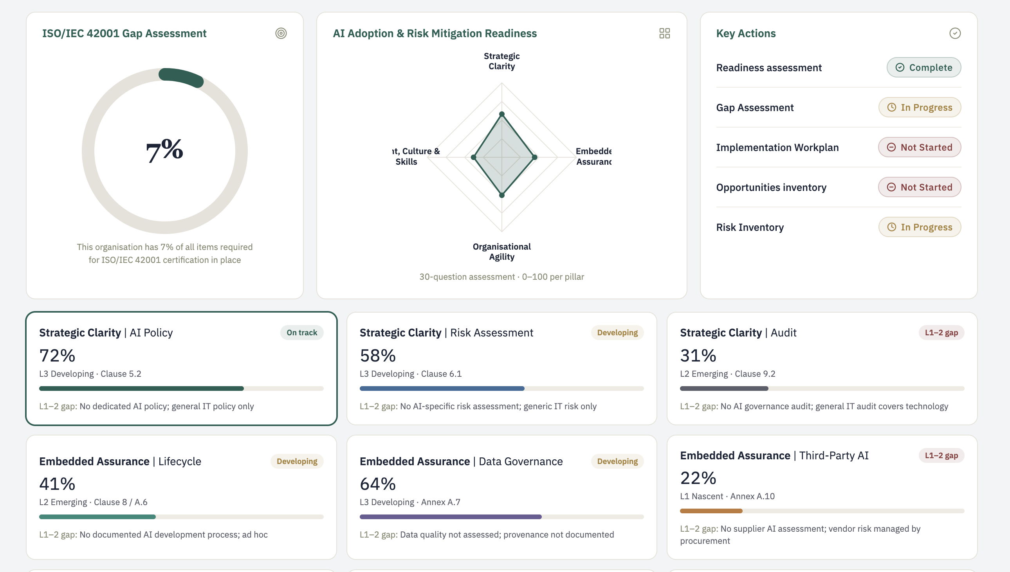Click In Progress badge for Gap Assessment

click(x=920, y=107)
